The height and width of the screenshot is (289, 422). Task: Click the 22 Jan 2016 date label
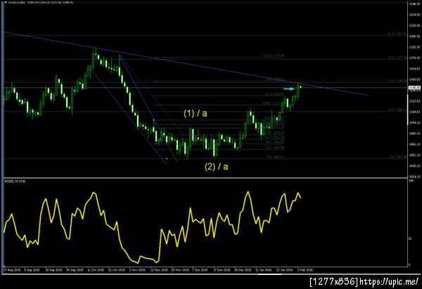point(285,270)
